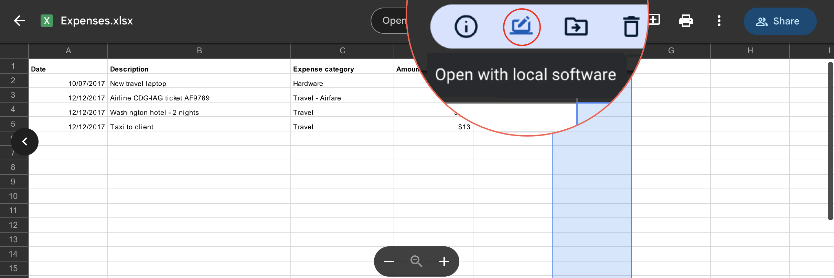Click the Open with button
Image resolution: width=834 pixels, height=278 pixels.
(391, 21)
